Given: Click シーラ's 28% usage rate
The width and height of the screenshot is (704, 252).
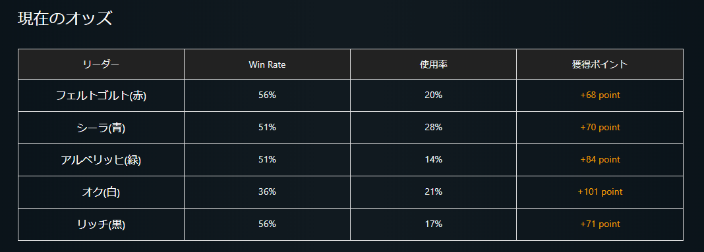Looking at the screenshot, I should click(x=433, y=128).
